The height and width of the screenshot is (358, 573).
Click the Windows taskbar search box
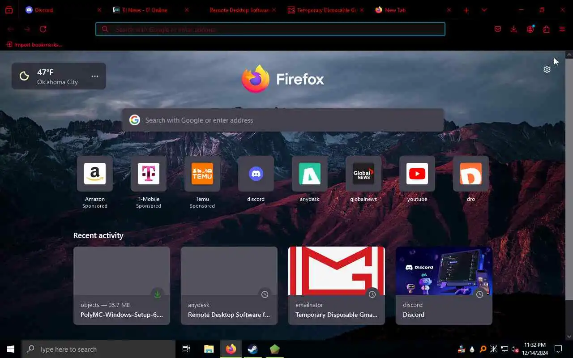[x=98, y=349]
